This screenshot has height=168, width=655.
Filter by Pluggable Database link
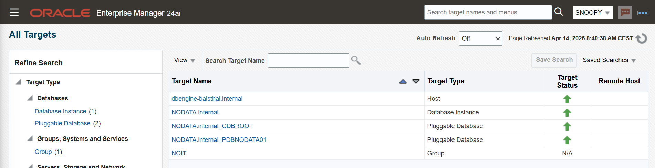tap(62, 123)
